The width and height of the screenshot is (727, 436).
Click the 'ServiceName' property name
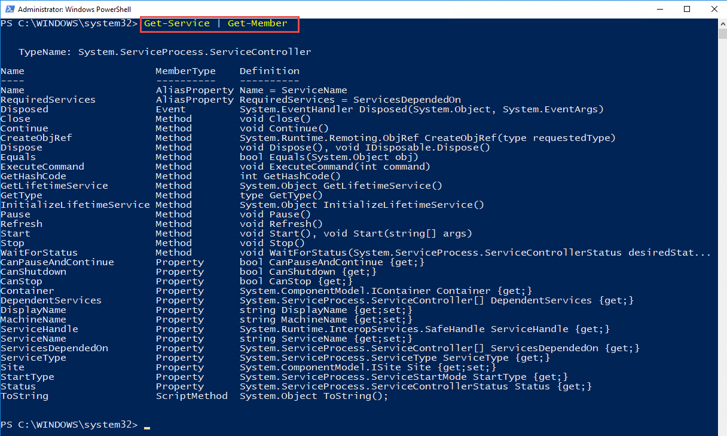pyautogui.click(x=33, y=339)
